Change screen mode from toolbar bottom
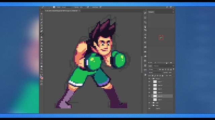This screenshot has height=120, width=215. tap(41, 84)
